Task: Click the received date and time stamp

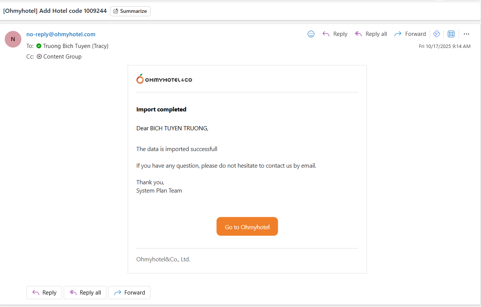Action: 444,46
